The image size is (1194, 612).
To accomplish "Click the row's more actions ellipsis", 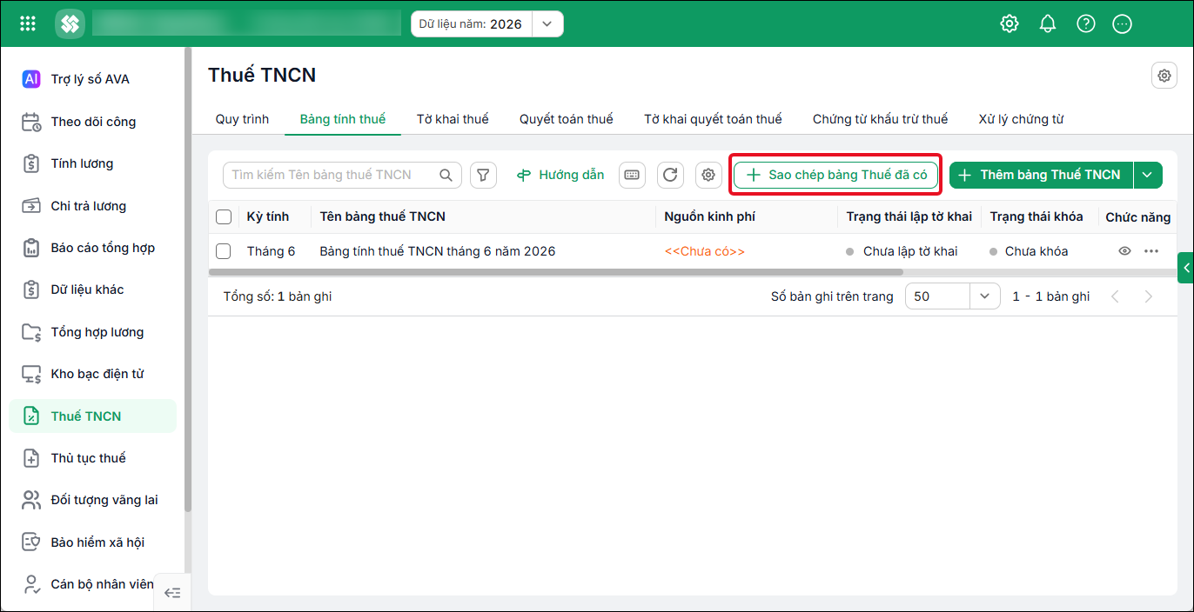I will tap(1151, 251).
